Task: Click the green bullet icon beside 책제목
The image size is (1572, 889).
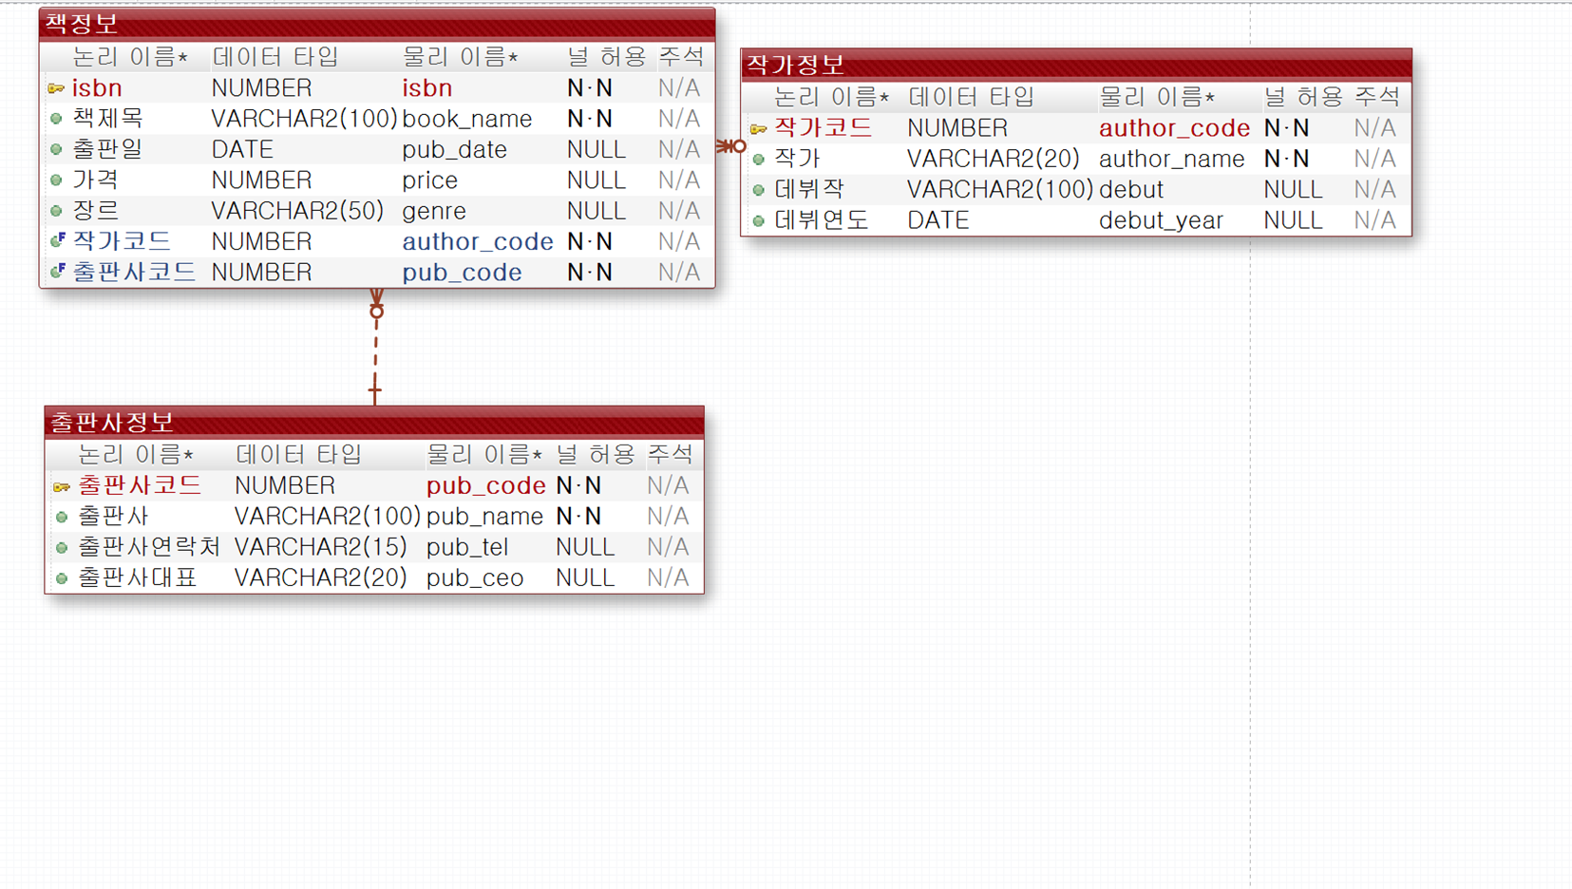Action: (x=56, y=119)
